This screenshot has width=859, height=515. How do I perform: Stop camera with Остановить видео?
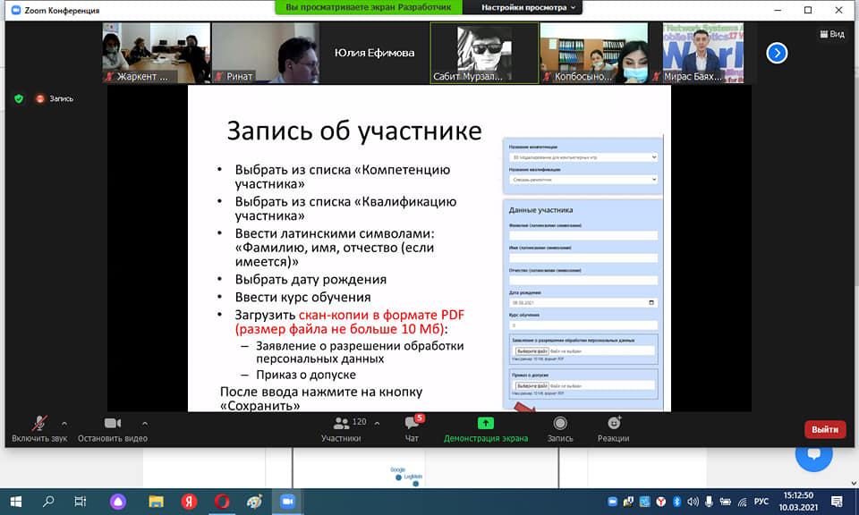click(112, 428)
